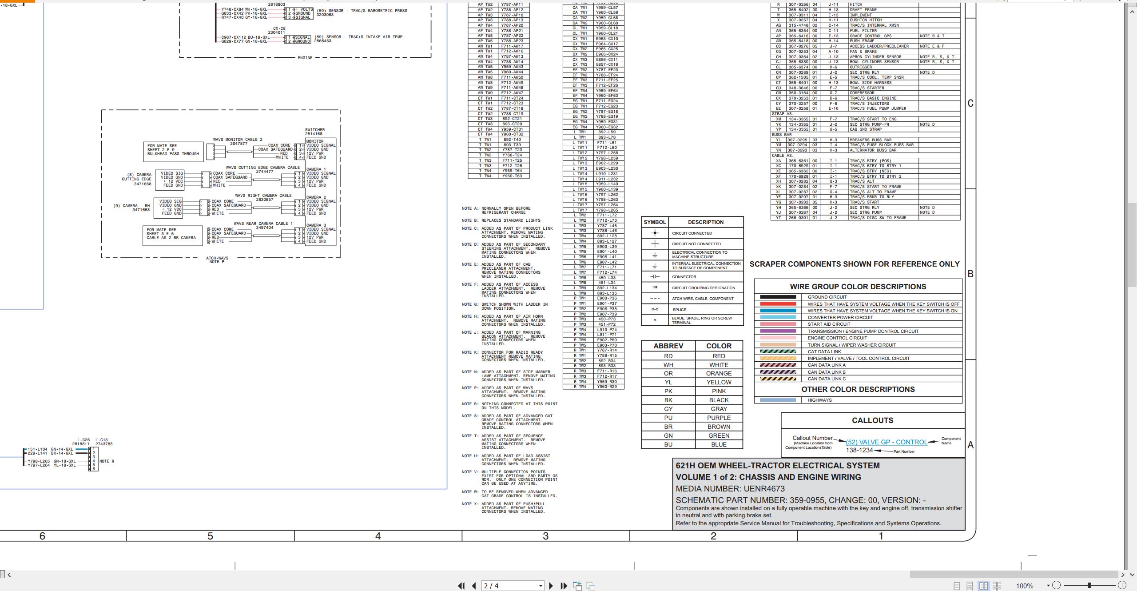Click the ATCH-WAVS NOTE P label
Image resolution: width=1137 pixels, height=591 pixels.
tap(217, 260)
